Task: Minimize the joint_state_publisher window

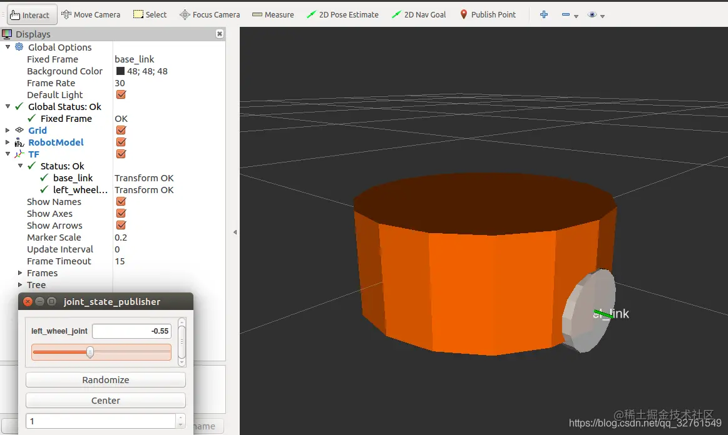Action: pyautogui.click(x=39, y=301)
